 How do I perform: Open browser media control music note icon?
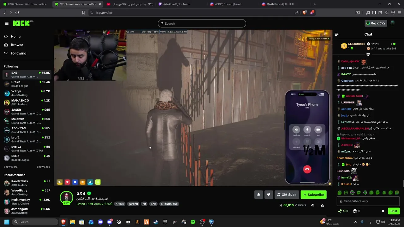(368, 13)
